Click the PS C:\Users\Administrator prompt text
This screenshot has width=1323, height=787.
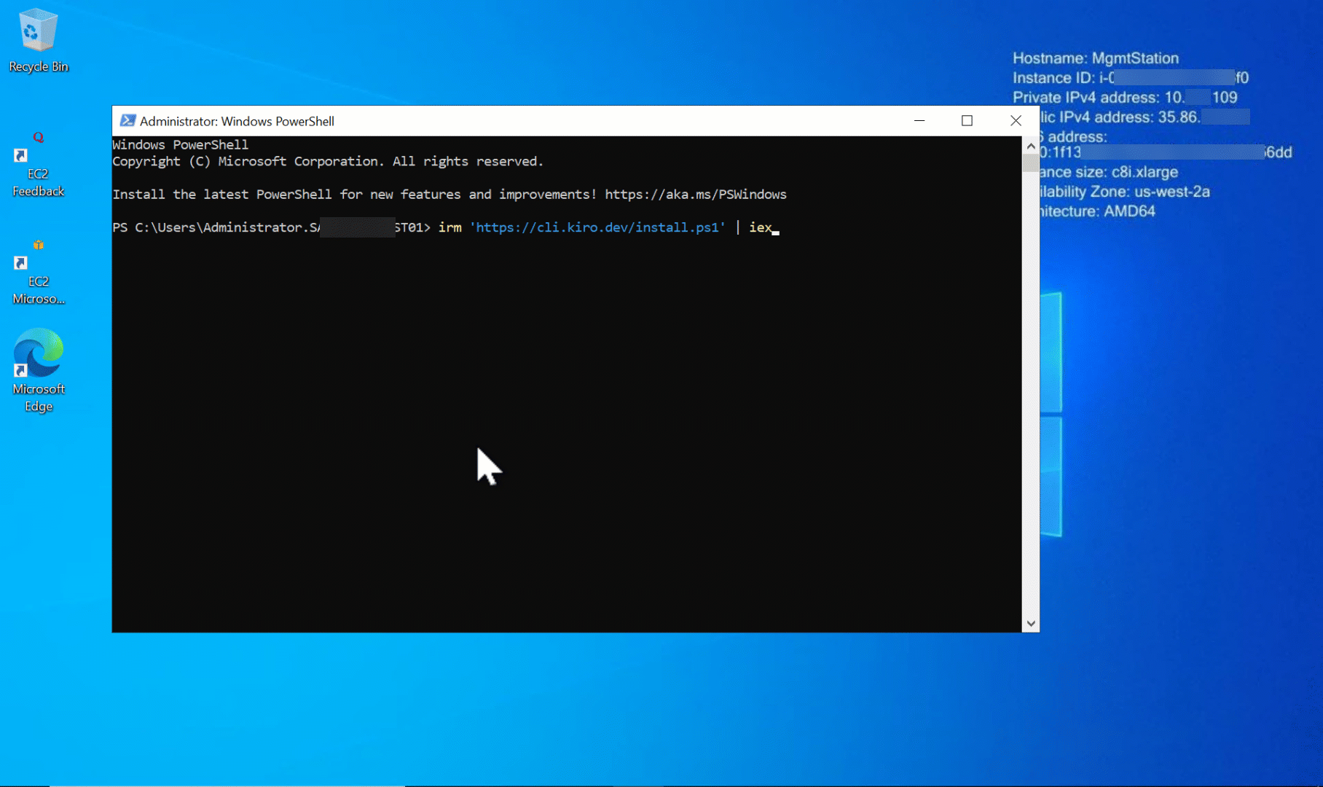[x=271, y=227]
